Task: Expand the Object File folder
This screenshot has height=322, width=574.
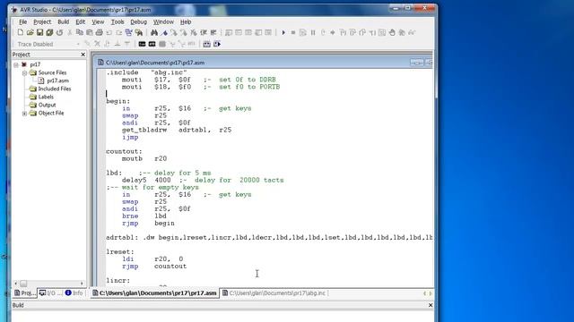Action: coord(24,114)
